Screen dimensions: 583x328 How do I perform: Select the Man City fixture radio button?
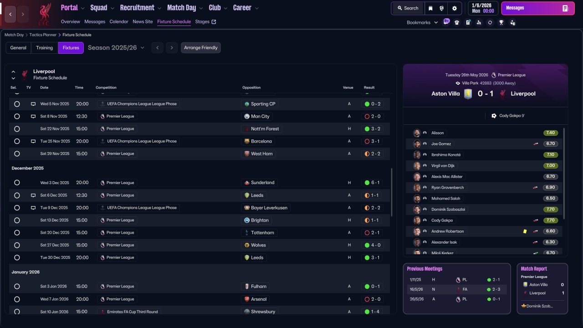[17, 116]
